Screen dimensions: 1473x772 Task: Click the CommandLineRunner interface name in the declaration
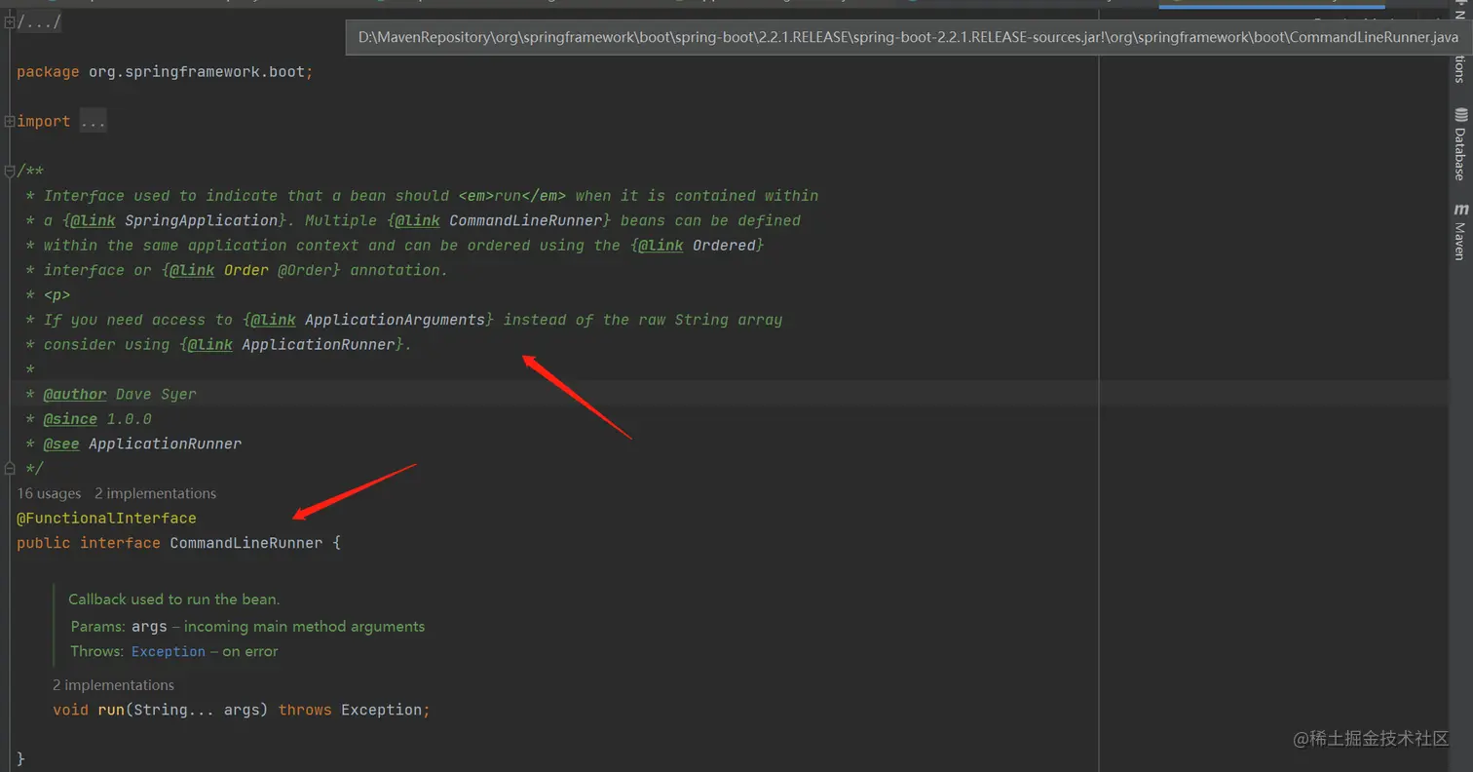coord(246,543)
